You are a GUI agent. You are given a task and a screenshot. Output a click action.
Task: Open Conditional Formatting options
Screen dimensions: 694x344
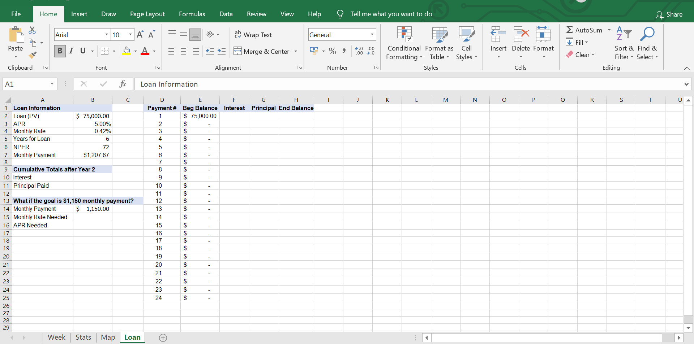point(404,42)
